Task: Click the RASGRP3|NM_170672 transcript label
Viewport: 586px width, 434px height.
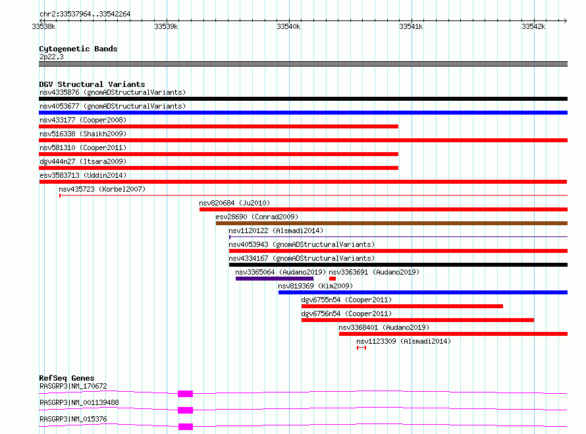Action: pos(73,386)
